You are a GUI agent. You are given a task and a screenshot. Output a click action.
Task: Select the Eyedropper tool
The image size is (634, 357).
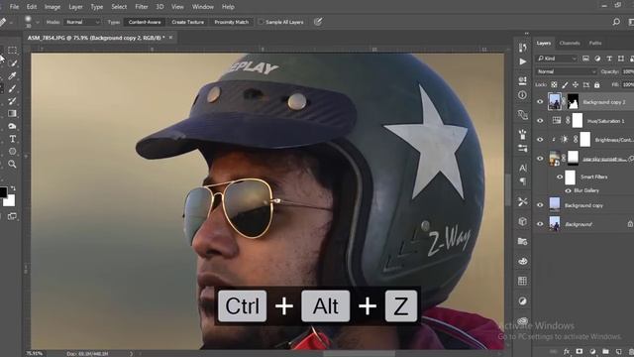point(13,75)
